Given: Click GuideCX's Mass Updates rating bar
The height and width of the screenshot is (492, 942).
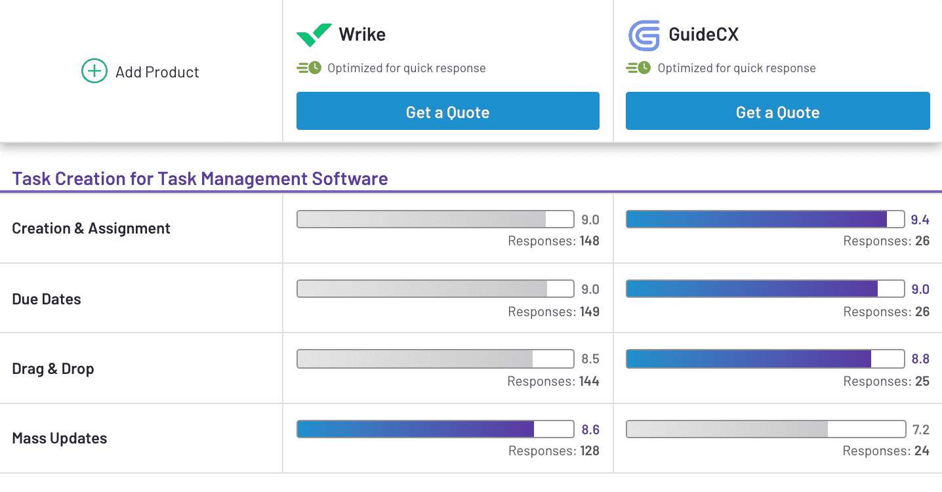Looking at the screenshot, I should click(765, 429).
